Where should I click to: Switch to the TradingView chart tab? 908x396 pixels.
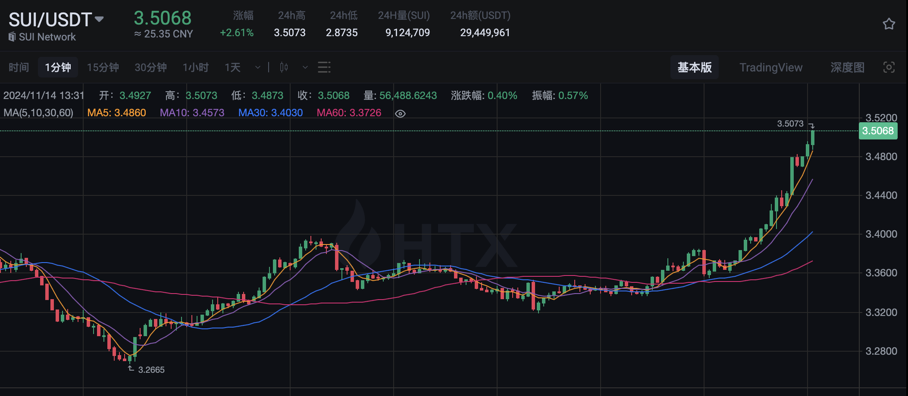770,68
